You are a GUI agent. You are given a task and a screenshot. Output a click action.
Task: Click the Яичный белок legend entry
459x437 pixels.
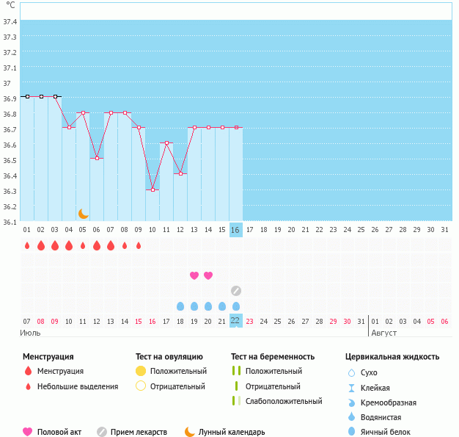click(386, 432)
